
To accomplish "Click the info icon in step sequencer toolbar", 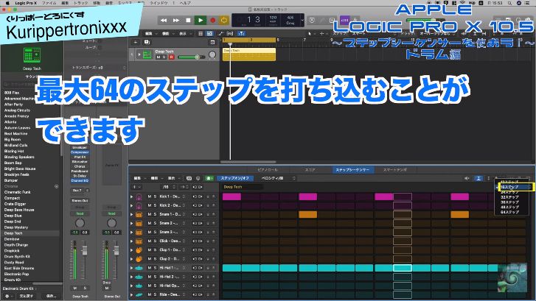I will 198,178.
